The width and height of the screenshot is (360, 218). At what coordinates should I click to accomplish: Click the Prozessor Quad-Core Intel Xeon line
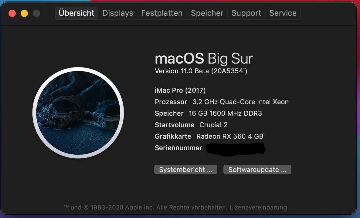point(222,102)
